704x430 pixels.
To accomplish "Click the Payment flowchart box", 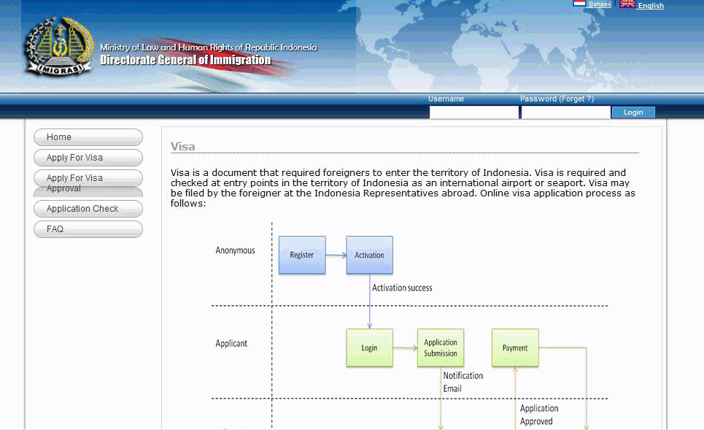I will (x=515, y=348).
